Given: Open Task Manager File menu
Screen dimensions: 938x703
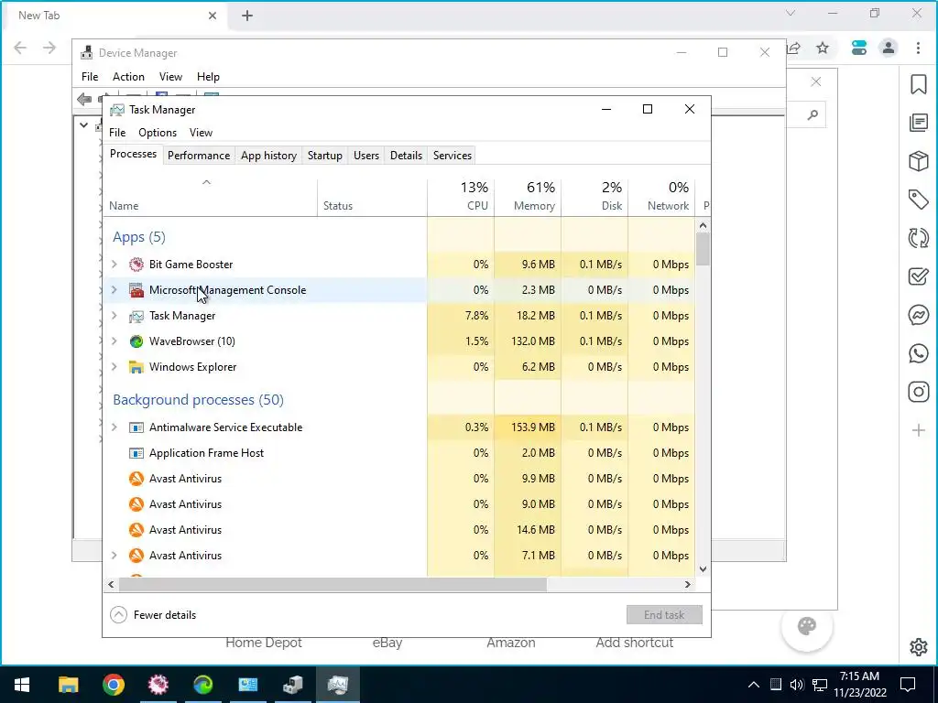Looking at the screenshot, I should coord(117,133).
